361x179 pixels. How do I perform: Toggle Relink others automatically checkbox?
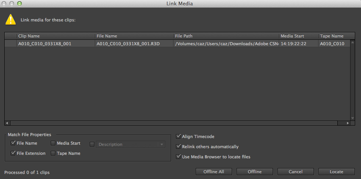pyautogui.click(x=179, y=147)
